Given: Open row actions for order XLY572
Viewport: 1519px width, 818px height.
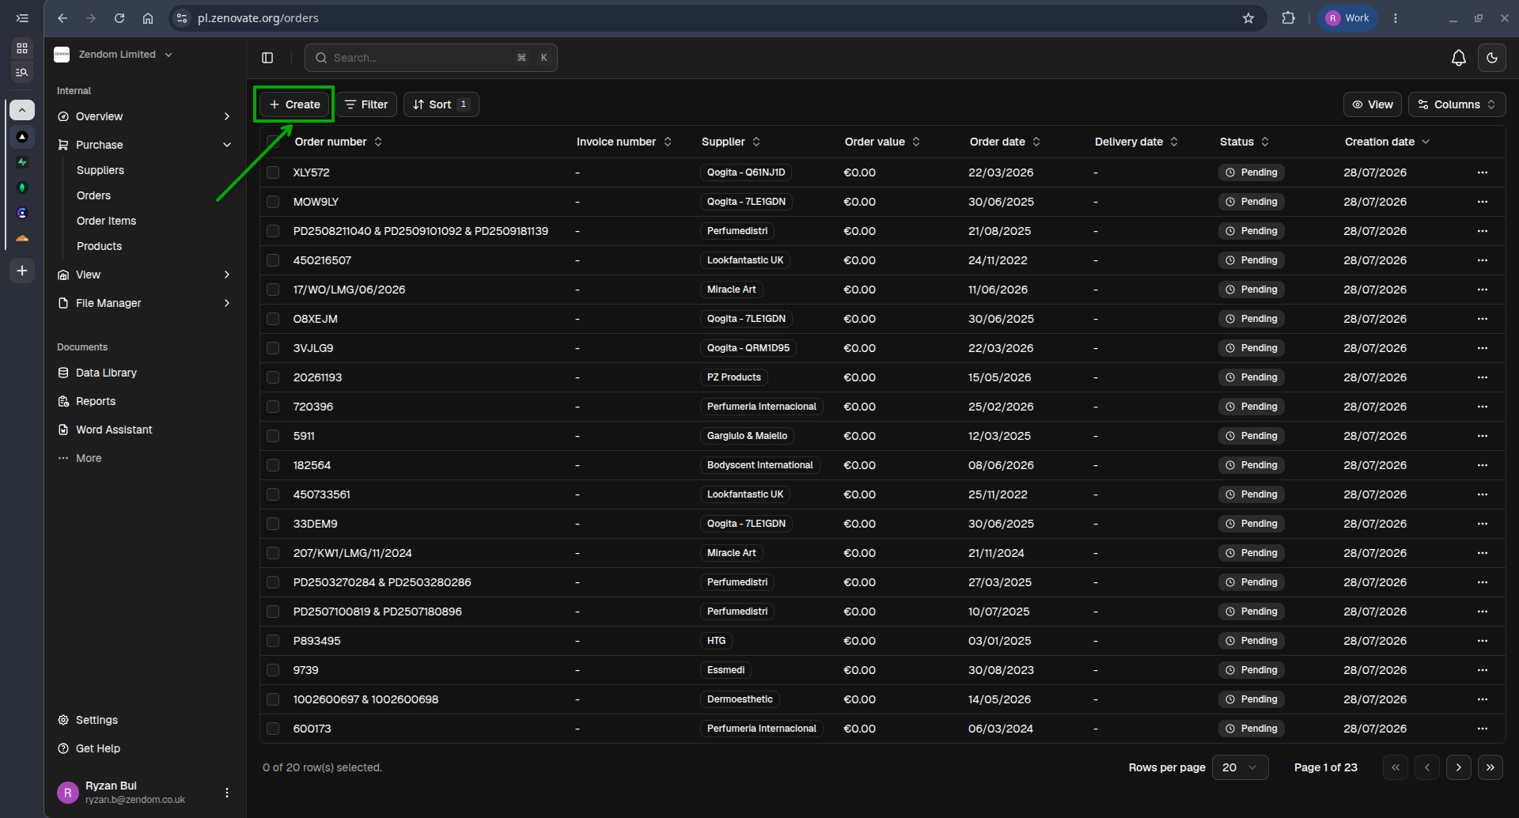Looking at the screenshot, I should [x=1482, y=172].
